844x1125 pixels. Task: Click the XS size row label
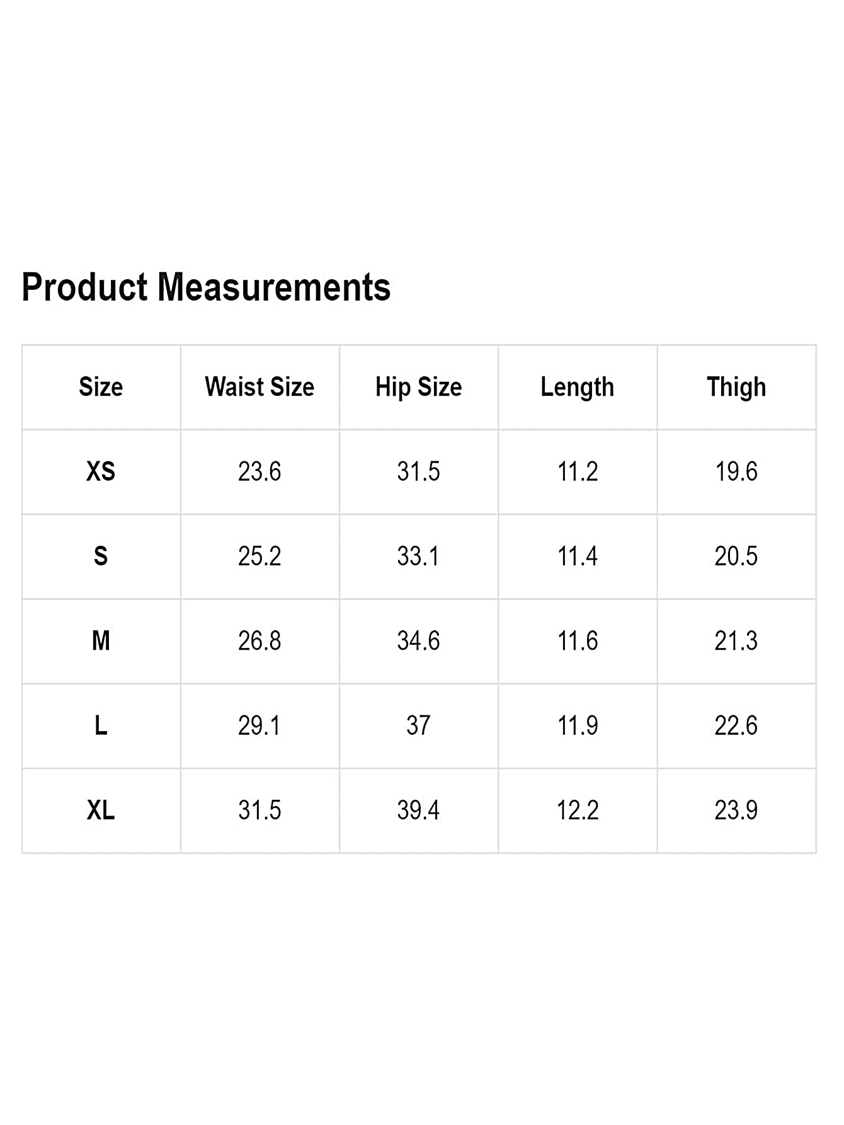[101, 471]
